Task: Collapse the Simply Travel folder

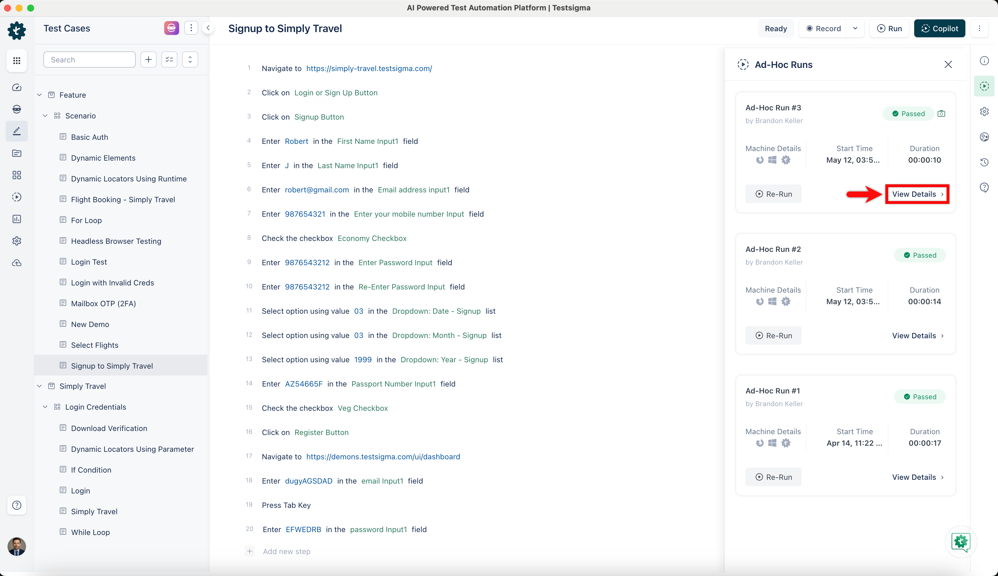Action: click(40, 386)
